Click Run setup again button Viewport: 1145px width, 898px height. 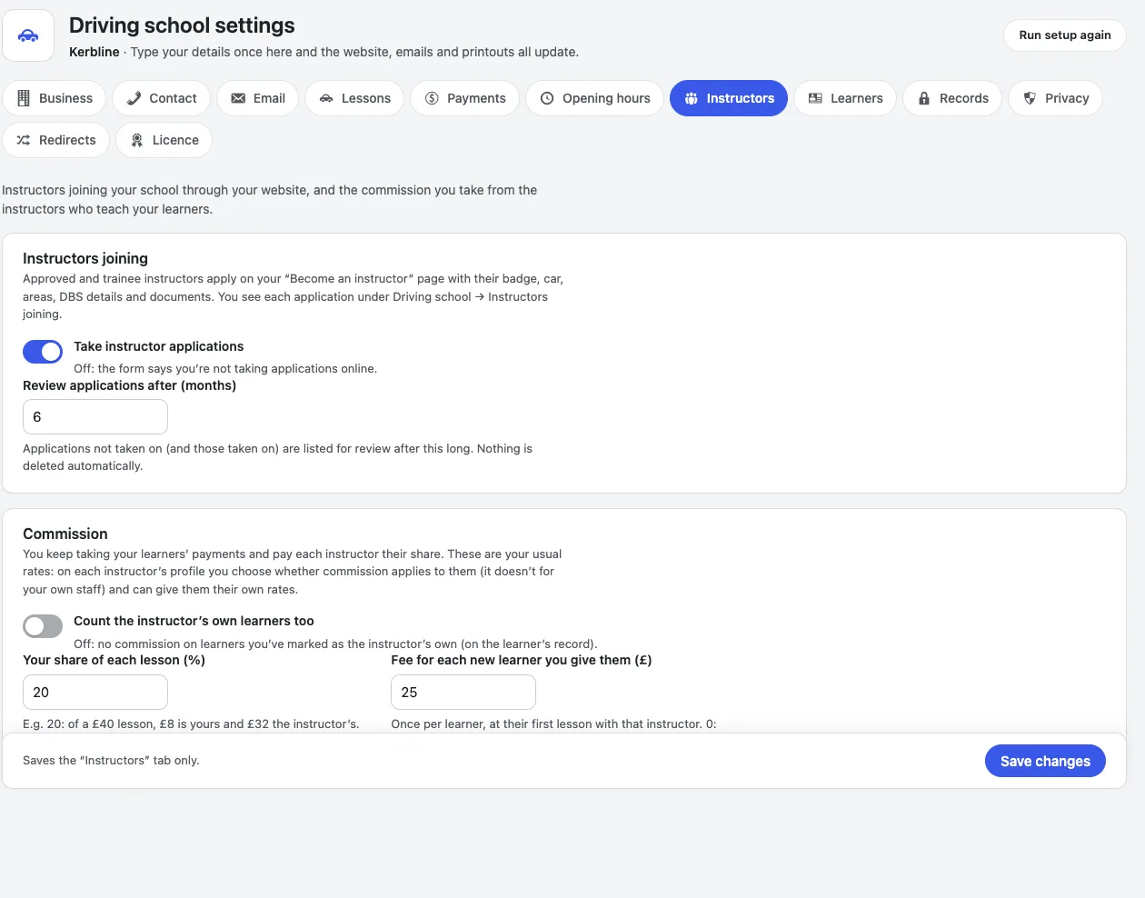tap(1065, 35)
